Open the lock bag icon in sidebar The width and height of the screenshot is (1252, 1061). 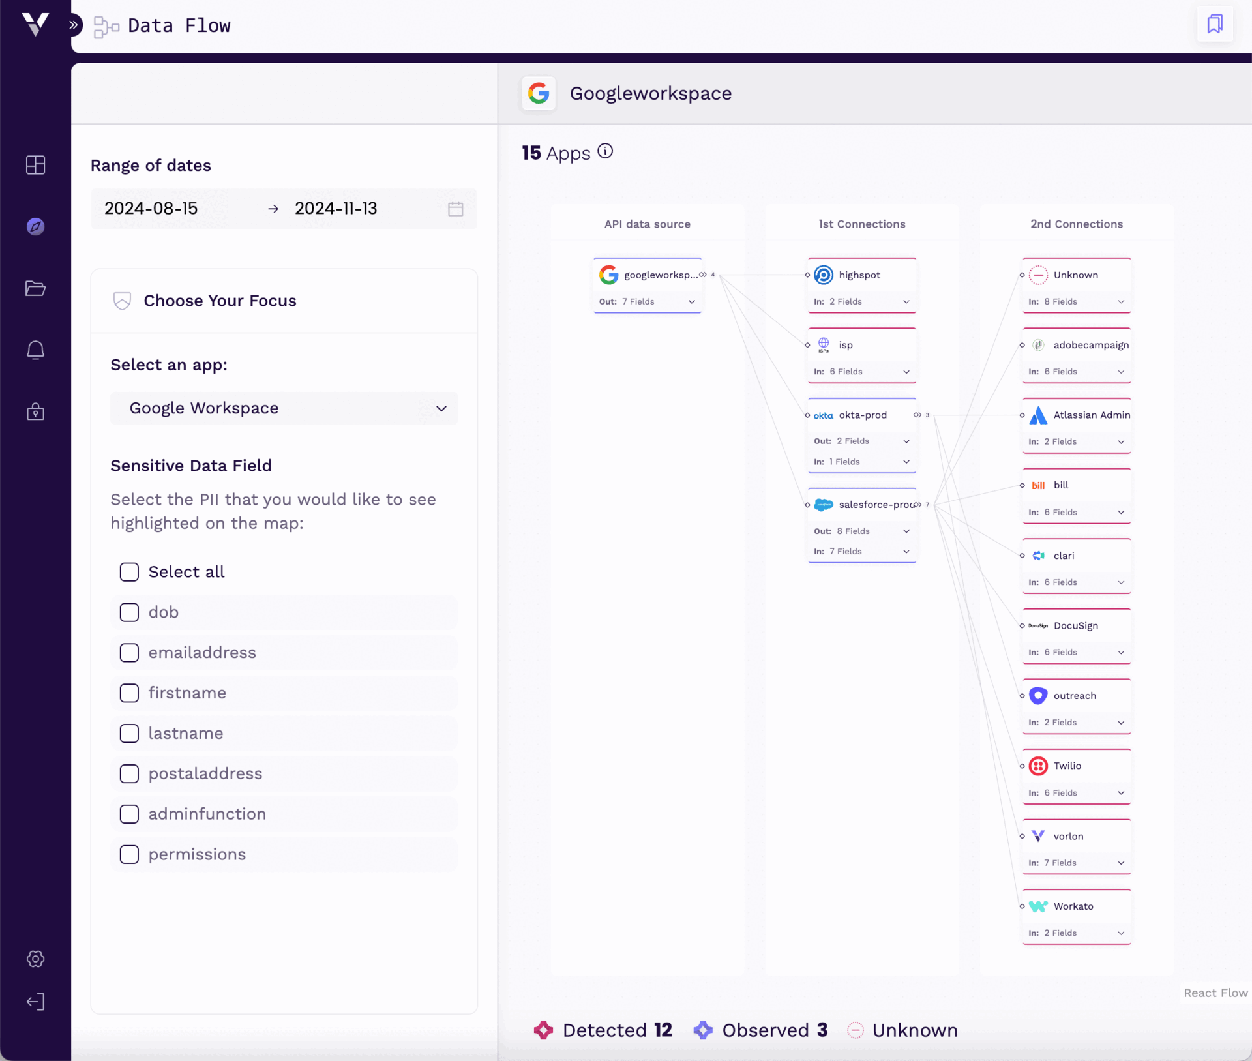(35, 411)
